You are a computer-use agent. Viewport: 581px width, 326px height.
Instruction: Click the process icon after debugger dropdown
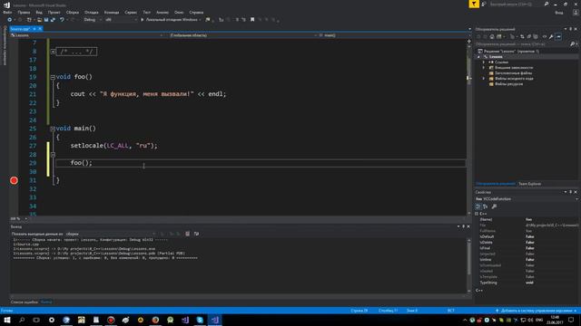click(208, 20)
